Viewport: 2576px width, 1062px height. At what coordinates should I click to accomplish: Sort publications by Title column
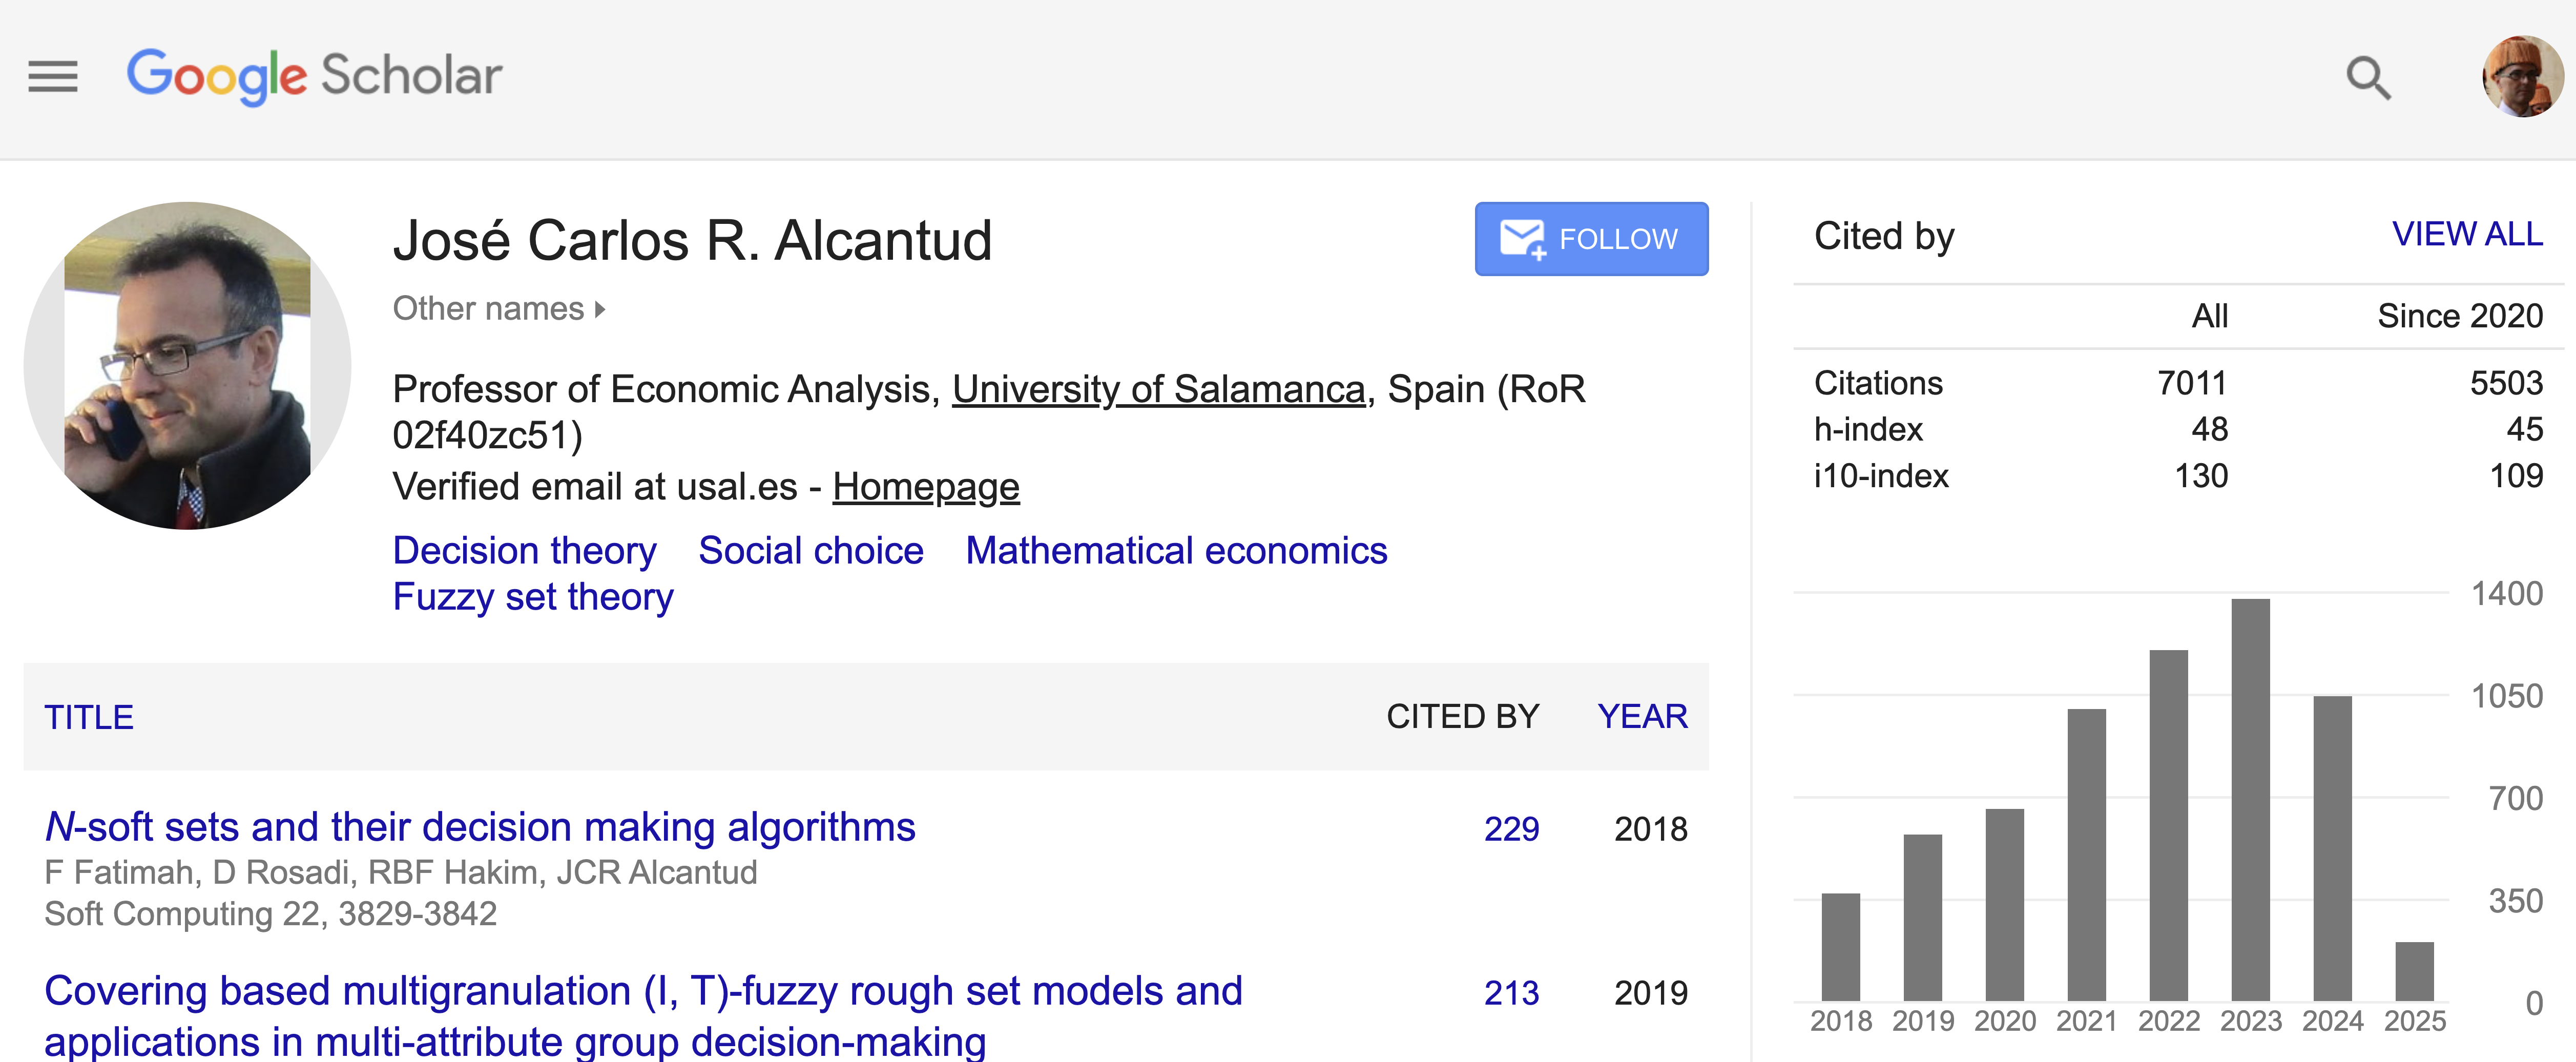(89, 717)
